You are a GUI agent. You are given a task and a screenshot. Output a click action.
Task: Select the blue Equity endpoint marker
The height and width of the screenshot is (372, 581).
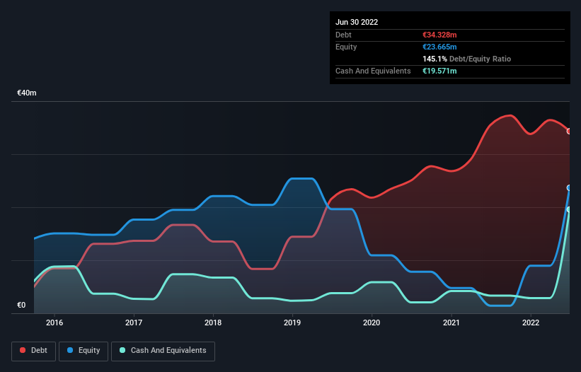(x=569, y=188)
